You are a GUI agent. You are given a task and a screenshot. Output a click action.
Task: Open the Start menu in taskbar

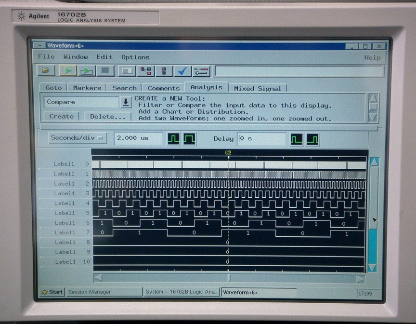(x=52, y=292)
